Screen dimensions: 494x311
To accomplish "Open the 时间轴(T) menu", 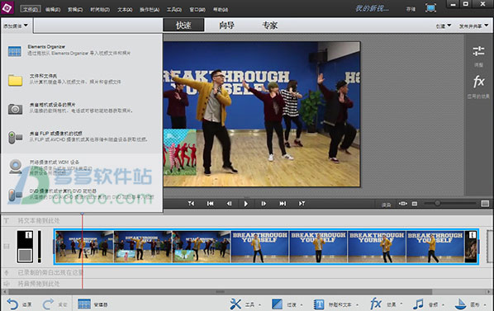I will pyautogui.click(x=100, y=9).
